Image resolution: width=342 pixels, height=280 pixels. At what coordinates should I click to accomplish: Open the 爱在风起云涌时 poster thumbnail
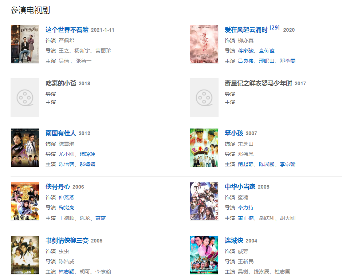(x=204, y=44)
